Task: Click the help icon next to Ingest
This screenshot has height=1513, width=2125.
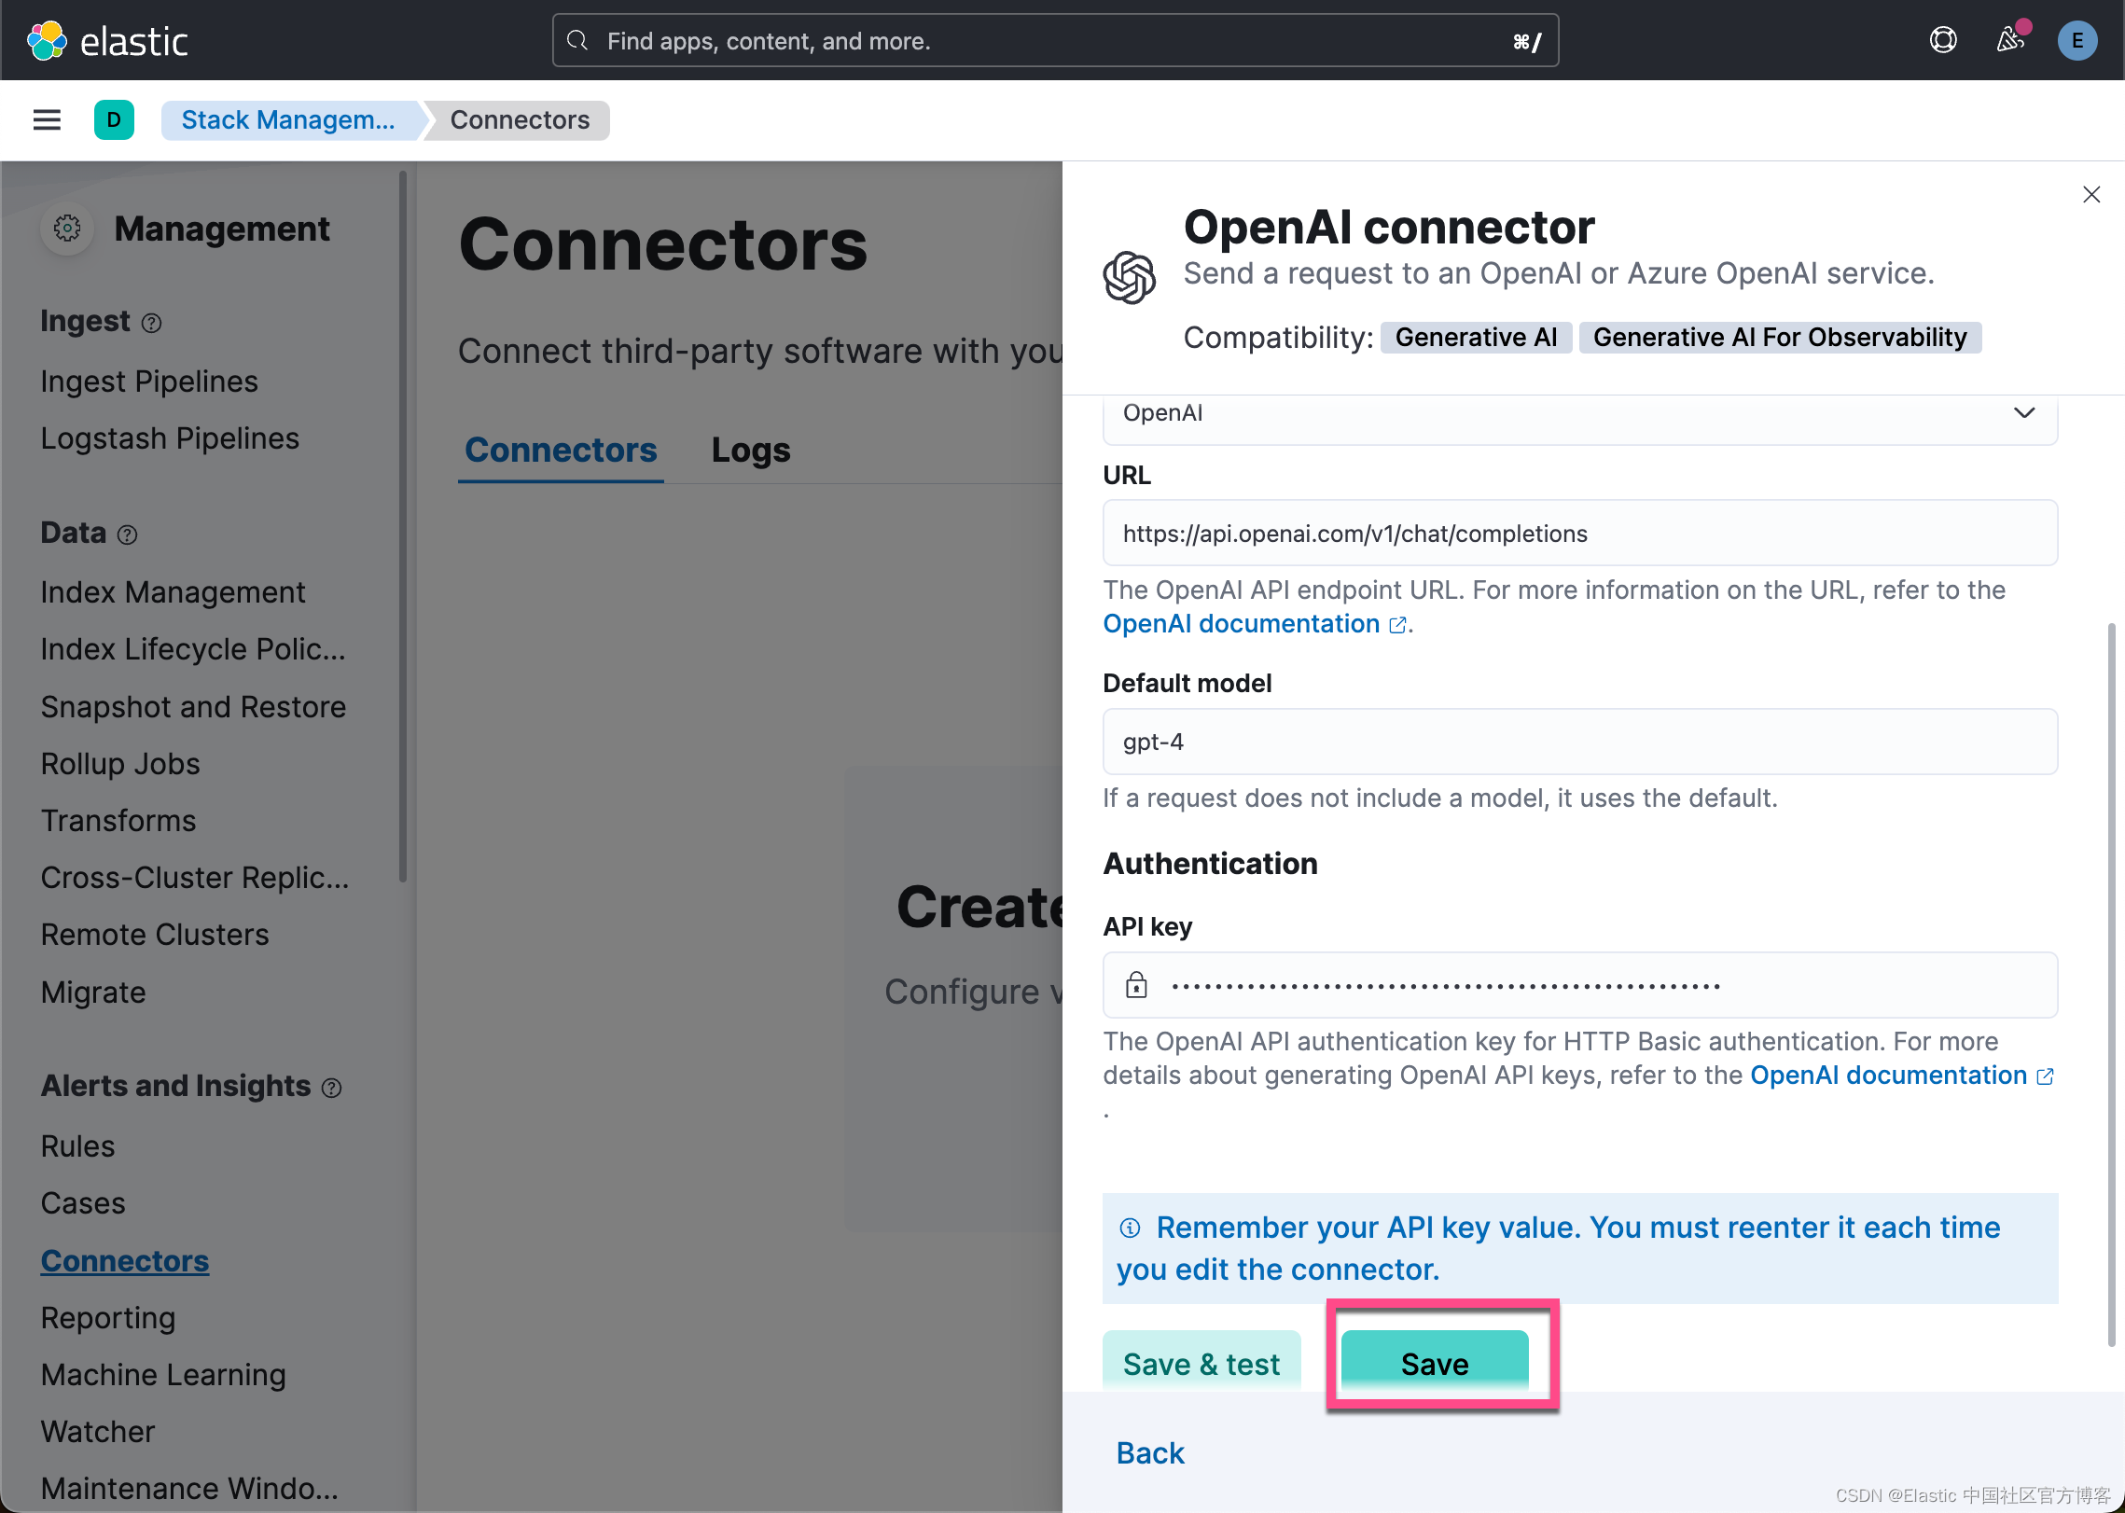Action: (152, 323)
